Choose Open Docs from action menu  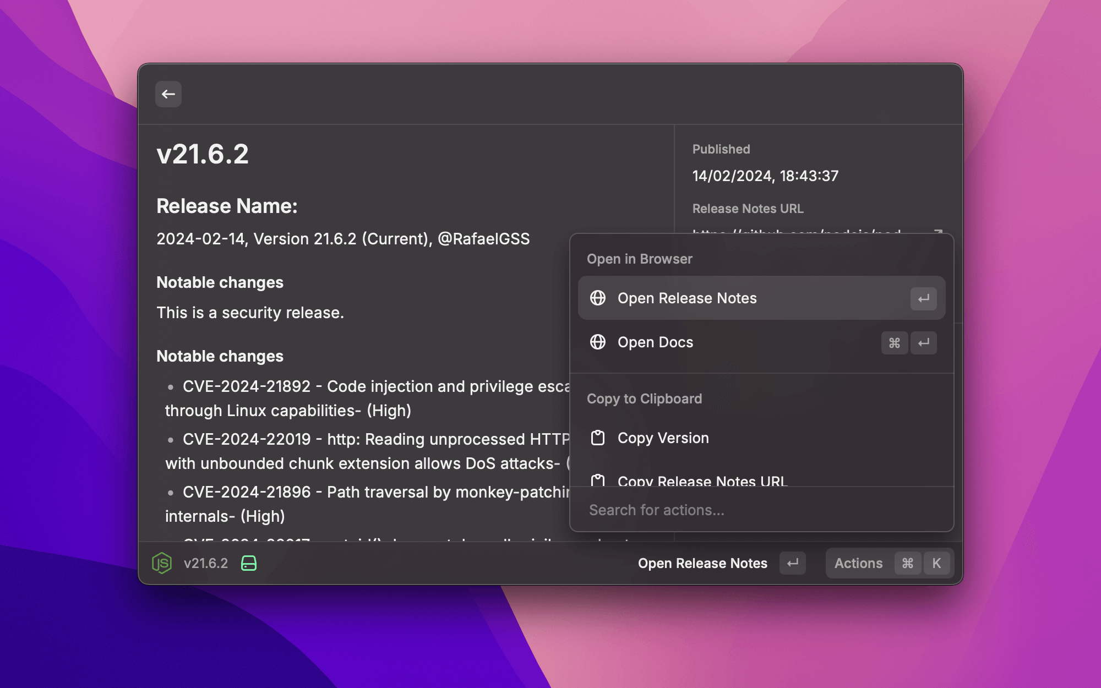(655, 342)
